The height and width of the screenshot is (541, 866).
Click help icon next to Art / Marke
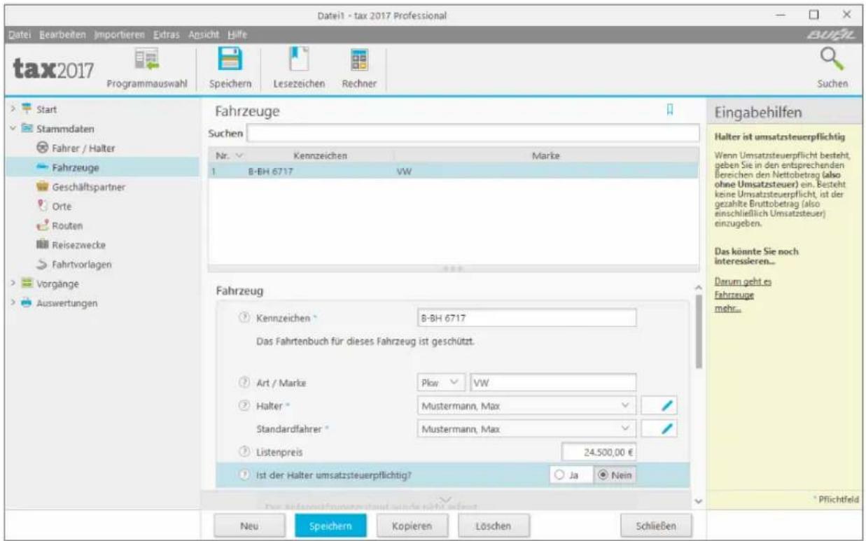click(244, 384)
